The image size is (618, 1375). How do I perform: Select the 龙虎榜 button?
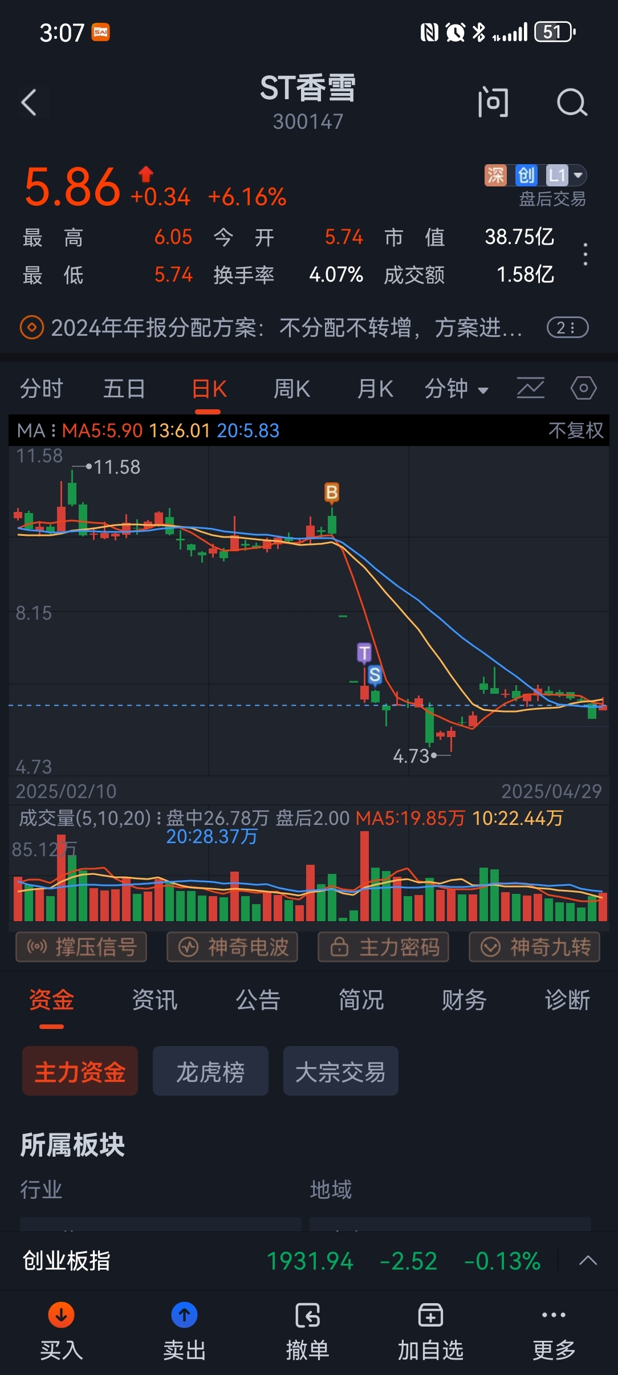[x=210, y=1071]
